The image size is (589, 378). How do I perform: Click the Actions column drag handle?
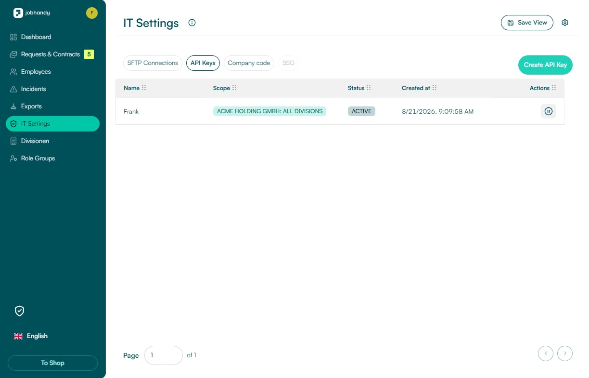(554, 88)
